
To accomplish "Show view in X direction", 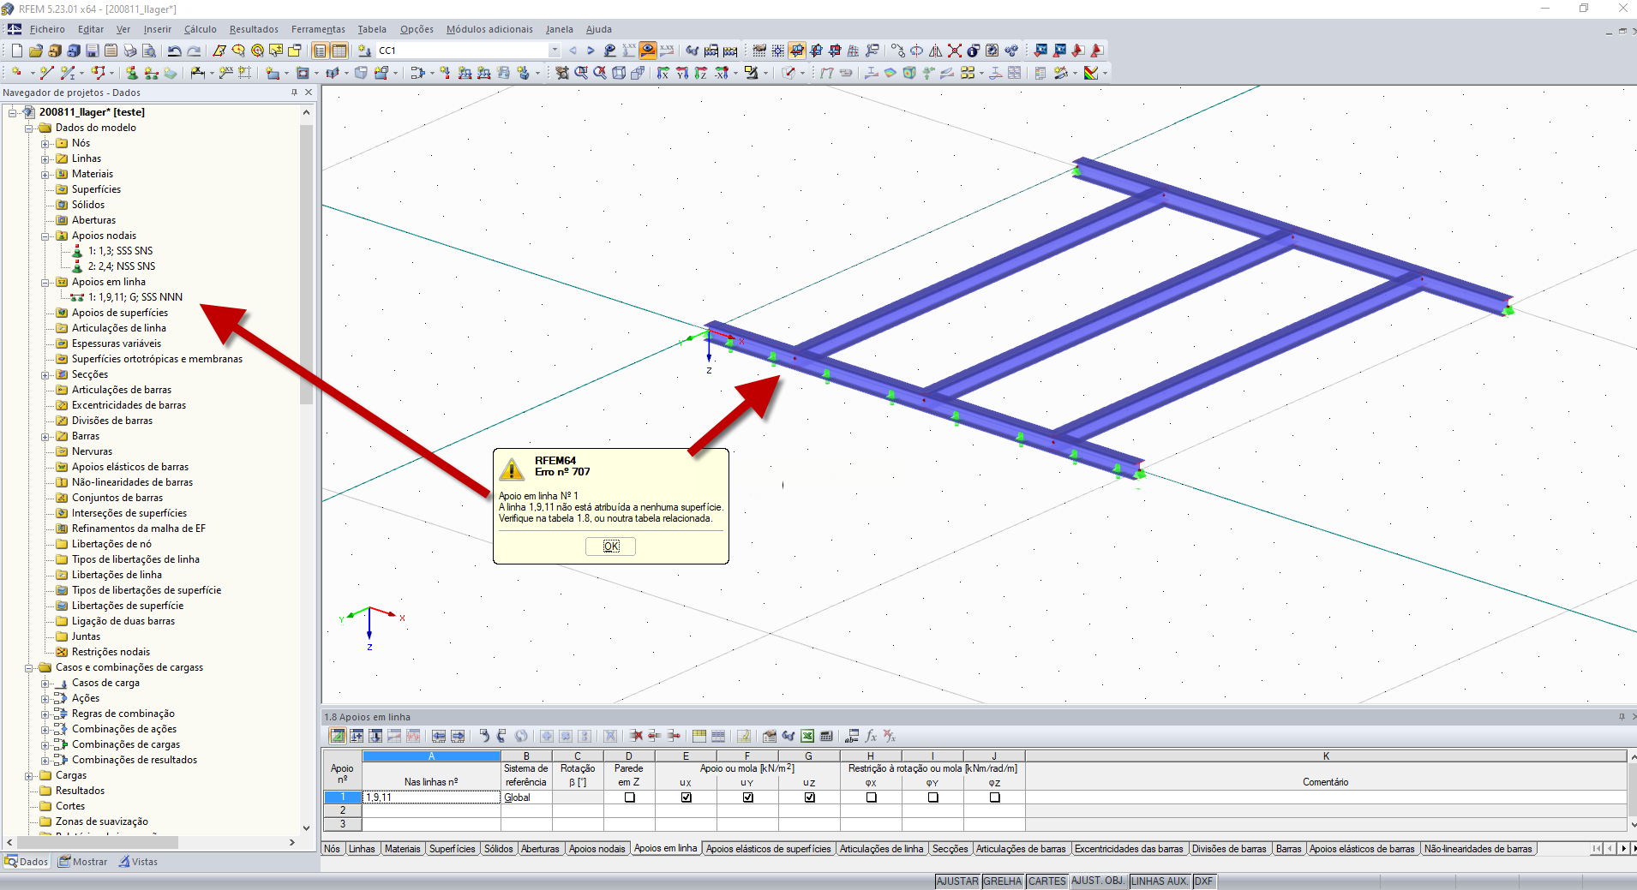I will pos(663,73).
